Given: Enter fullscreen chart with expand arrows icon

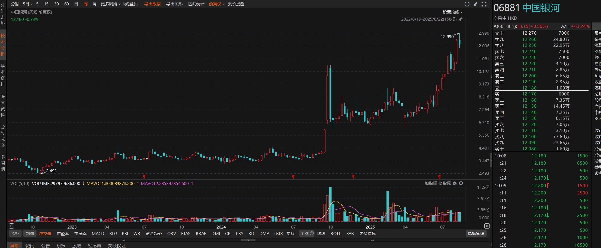Looking at the screenshot, I should pos(484,4).
